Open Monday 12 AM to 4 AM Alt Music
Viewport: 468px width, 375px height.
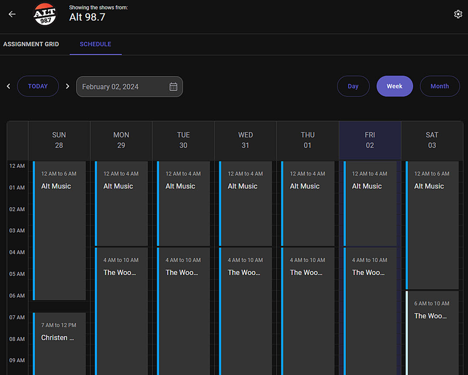point(121,204)
